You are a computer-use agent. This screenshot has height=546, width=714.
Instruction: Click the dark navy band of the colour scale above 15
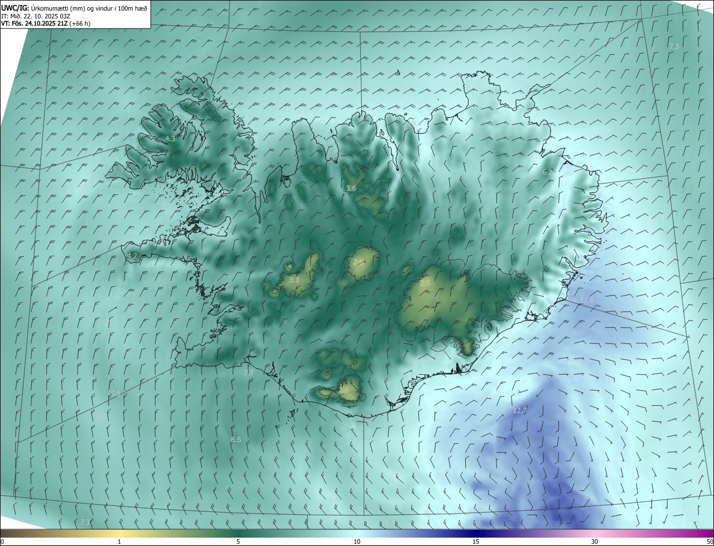coord(476,533)
